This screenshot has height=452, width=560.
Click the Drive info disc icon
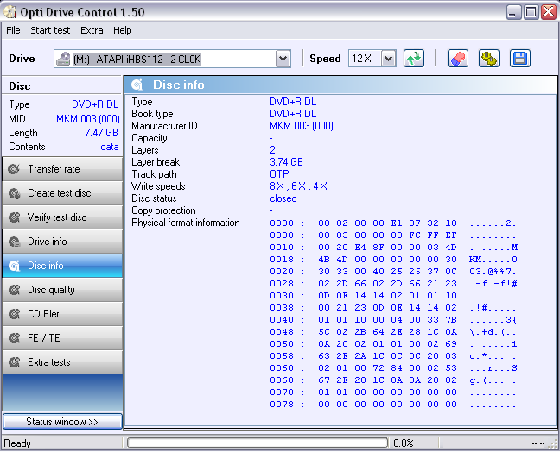(x=14, y=242)
